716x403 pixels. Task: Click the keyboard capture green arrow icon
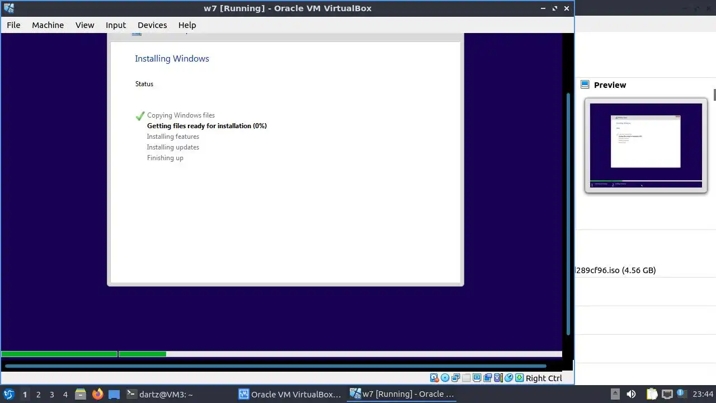click(519, 378)
